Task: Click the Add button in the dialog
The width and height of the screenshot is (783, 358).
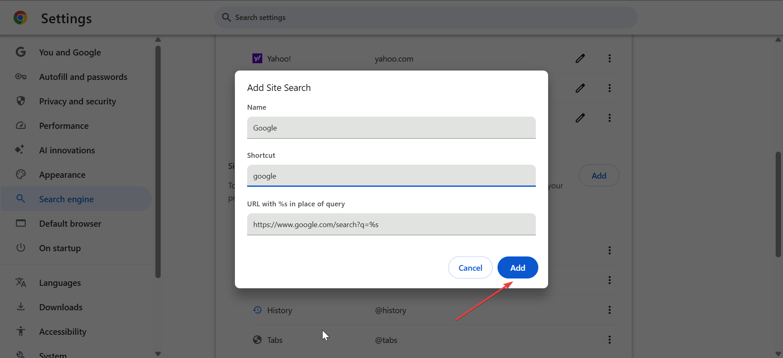Action: tap(518, 267)
